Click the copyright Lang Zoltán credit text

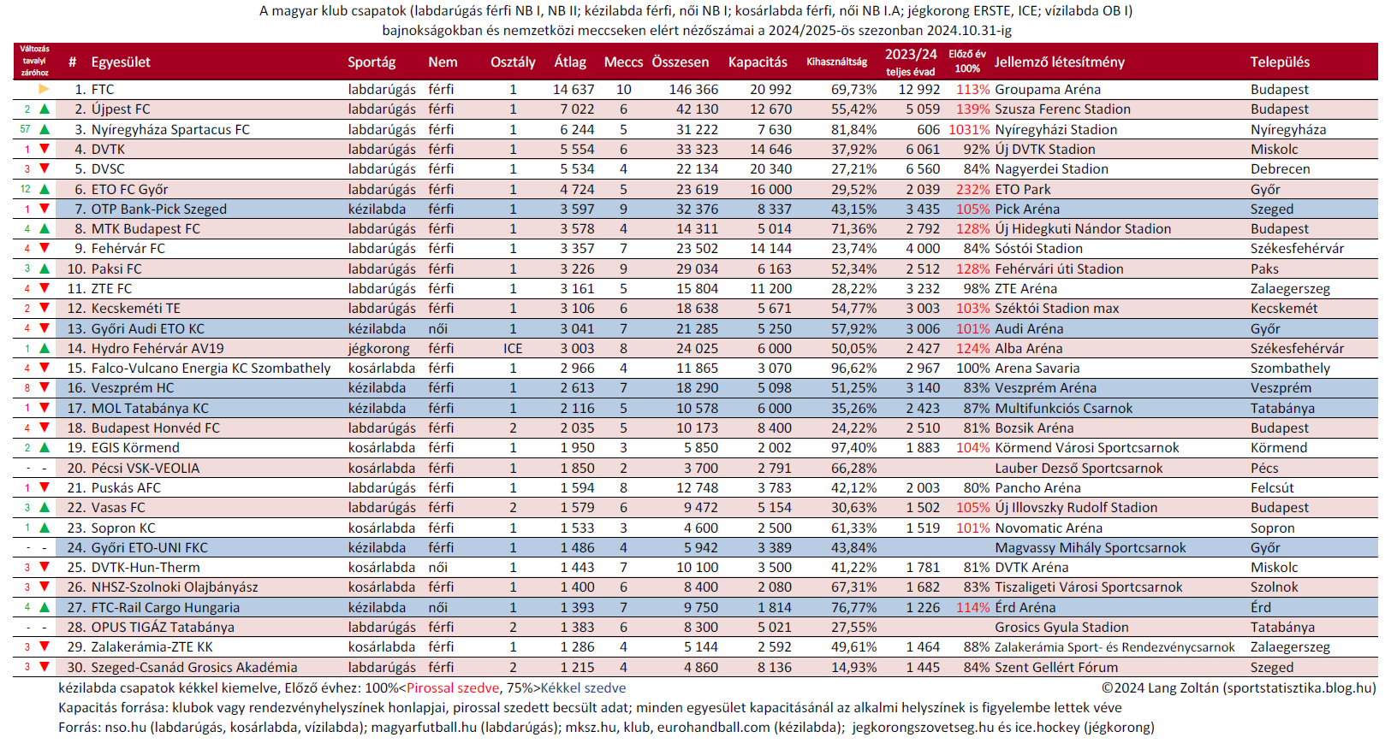(1239, 687)
